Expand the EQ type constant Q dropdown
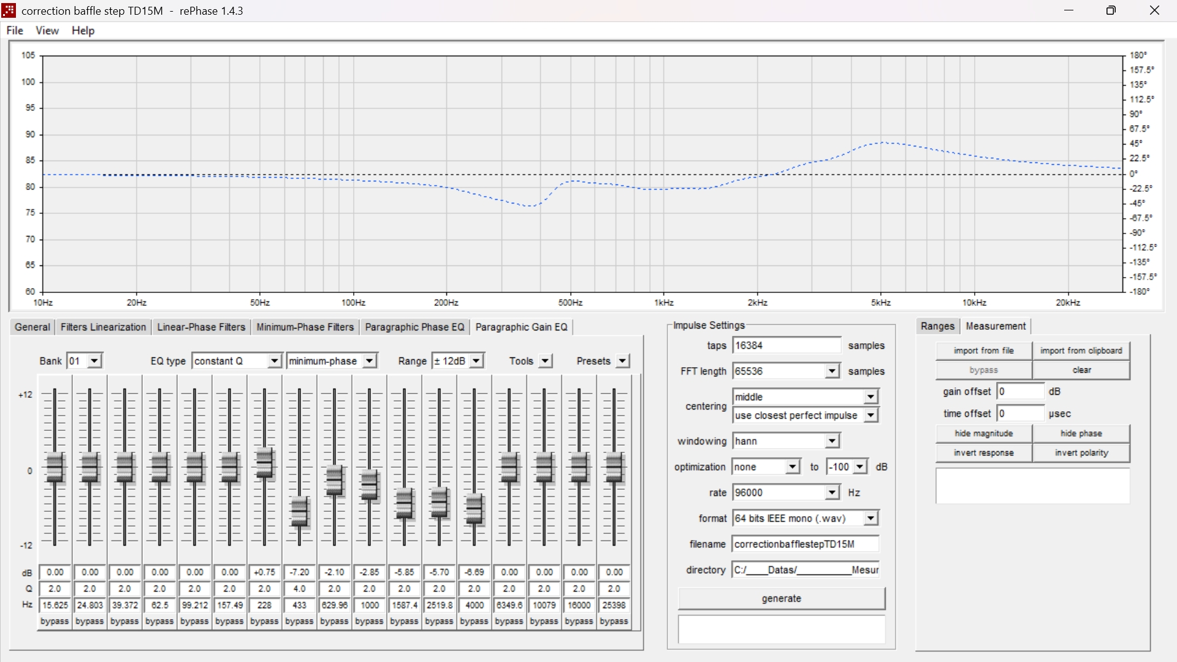Image resolution: width=1177 pixels, height=662 pixels. (275, 361)
